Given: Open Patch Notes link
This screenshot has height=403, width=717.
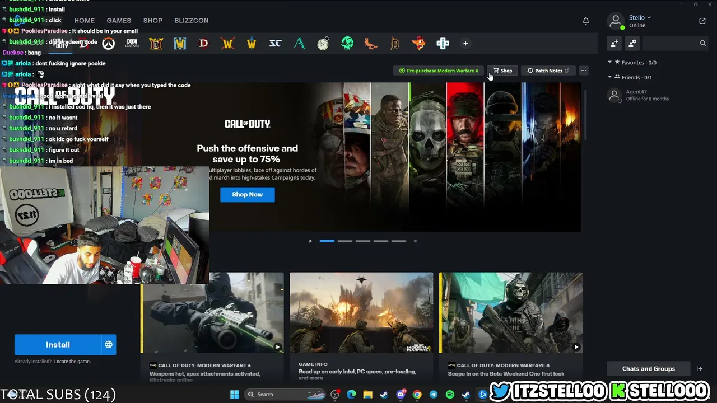Looking at the screenshot, I should [548, 71].
